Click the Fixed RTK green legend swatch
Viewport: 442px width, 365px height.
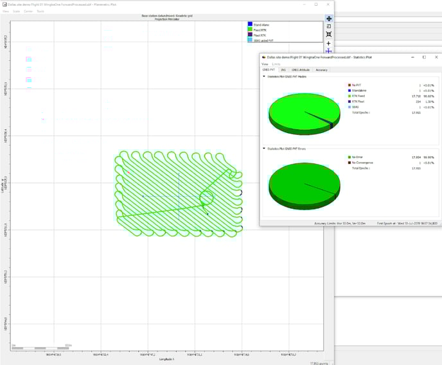tap(250, 30)
